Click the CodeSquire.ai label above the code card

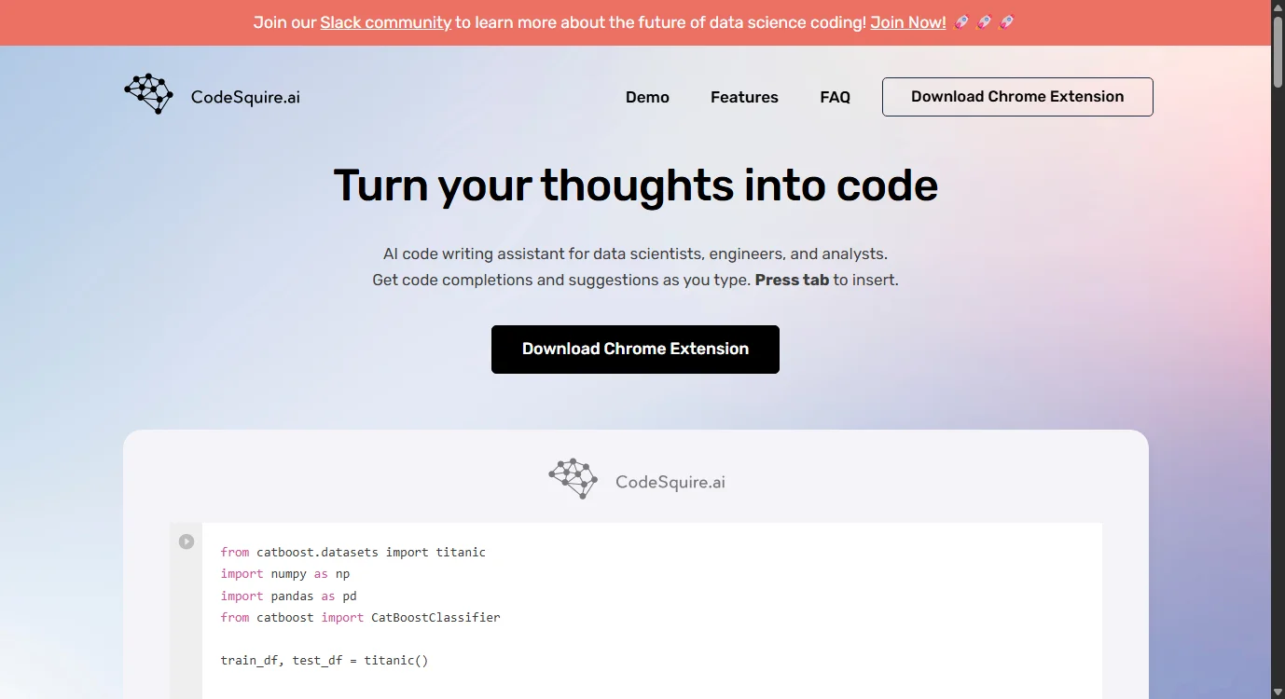click(670, 481)
